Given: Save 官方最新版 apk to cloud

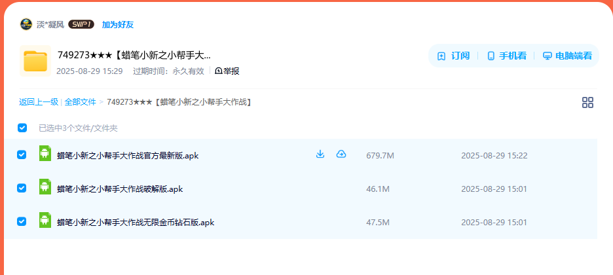Looking at the screenshot, I should point(341,154).
